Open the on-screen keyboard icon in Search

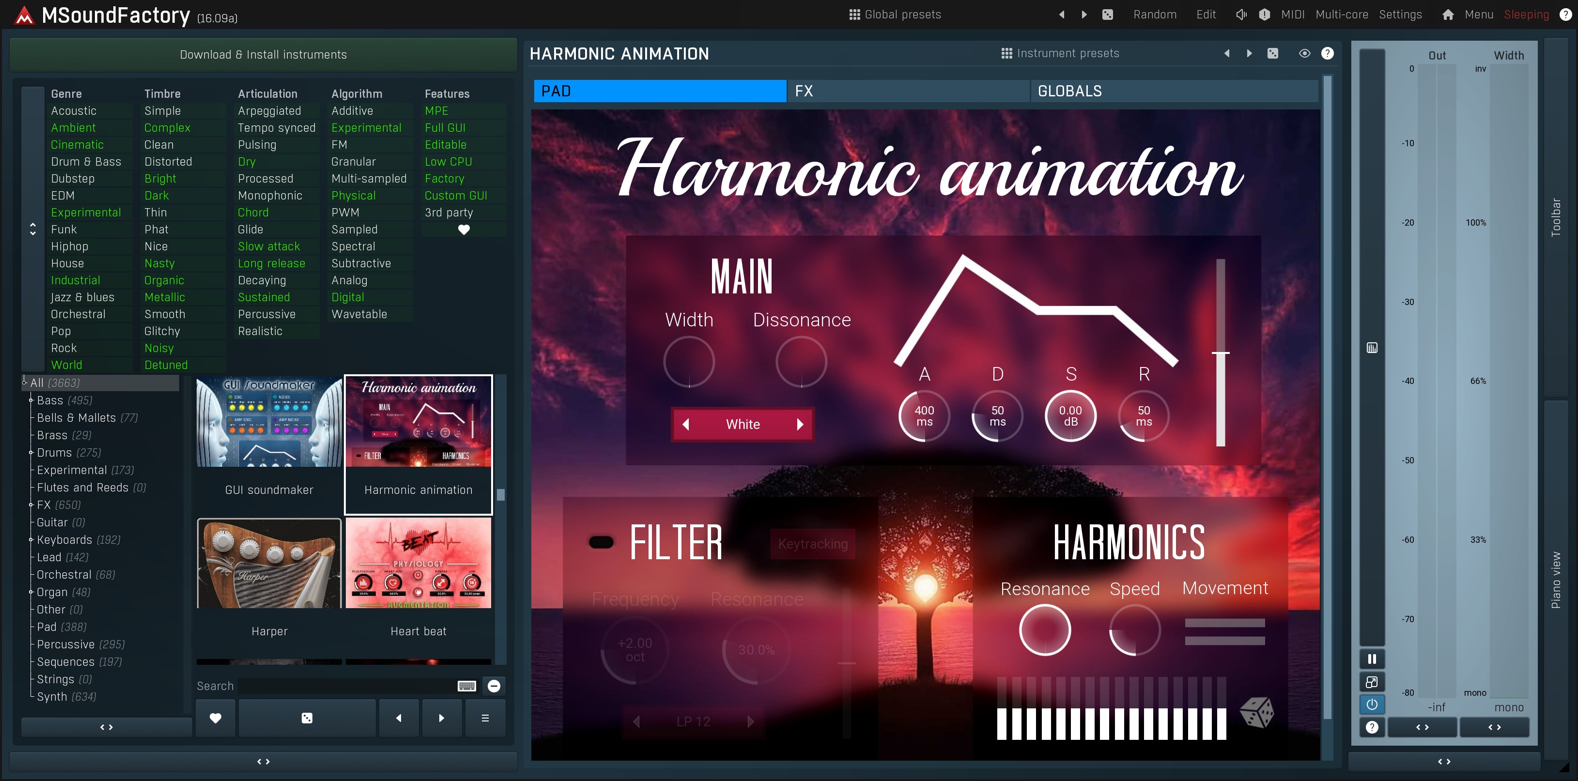467,686
